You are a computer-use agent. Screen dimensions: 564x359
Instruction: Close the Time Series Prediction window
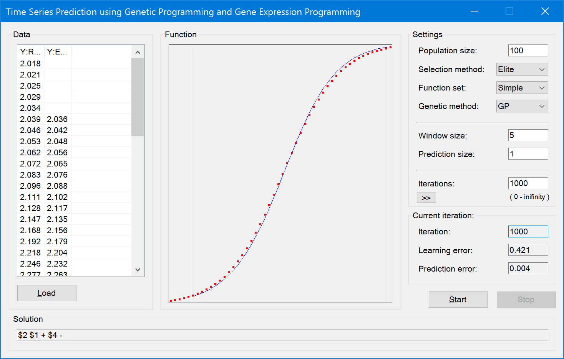(545, 11)
